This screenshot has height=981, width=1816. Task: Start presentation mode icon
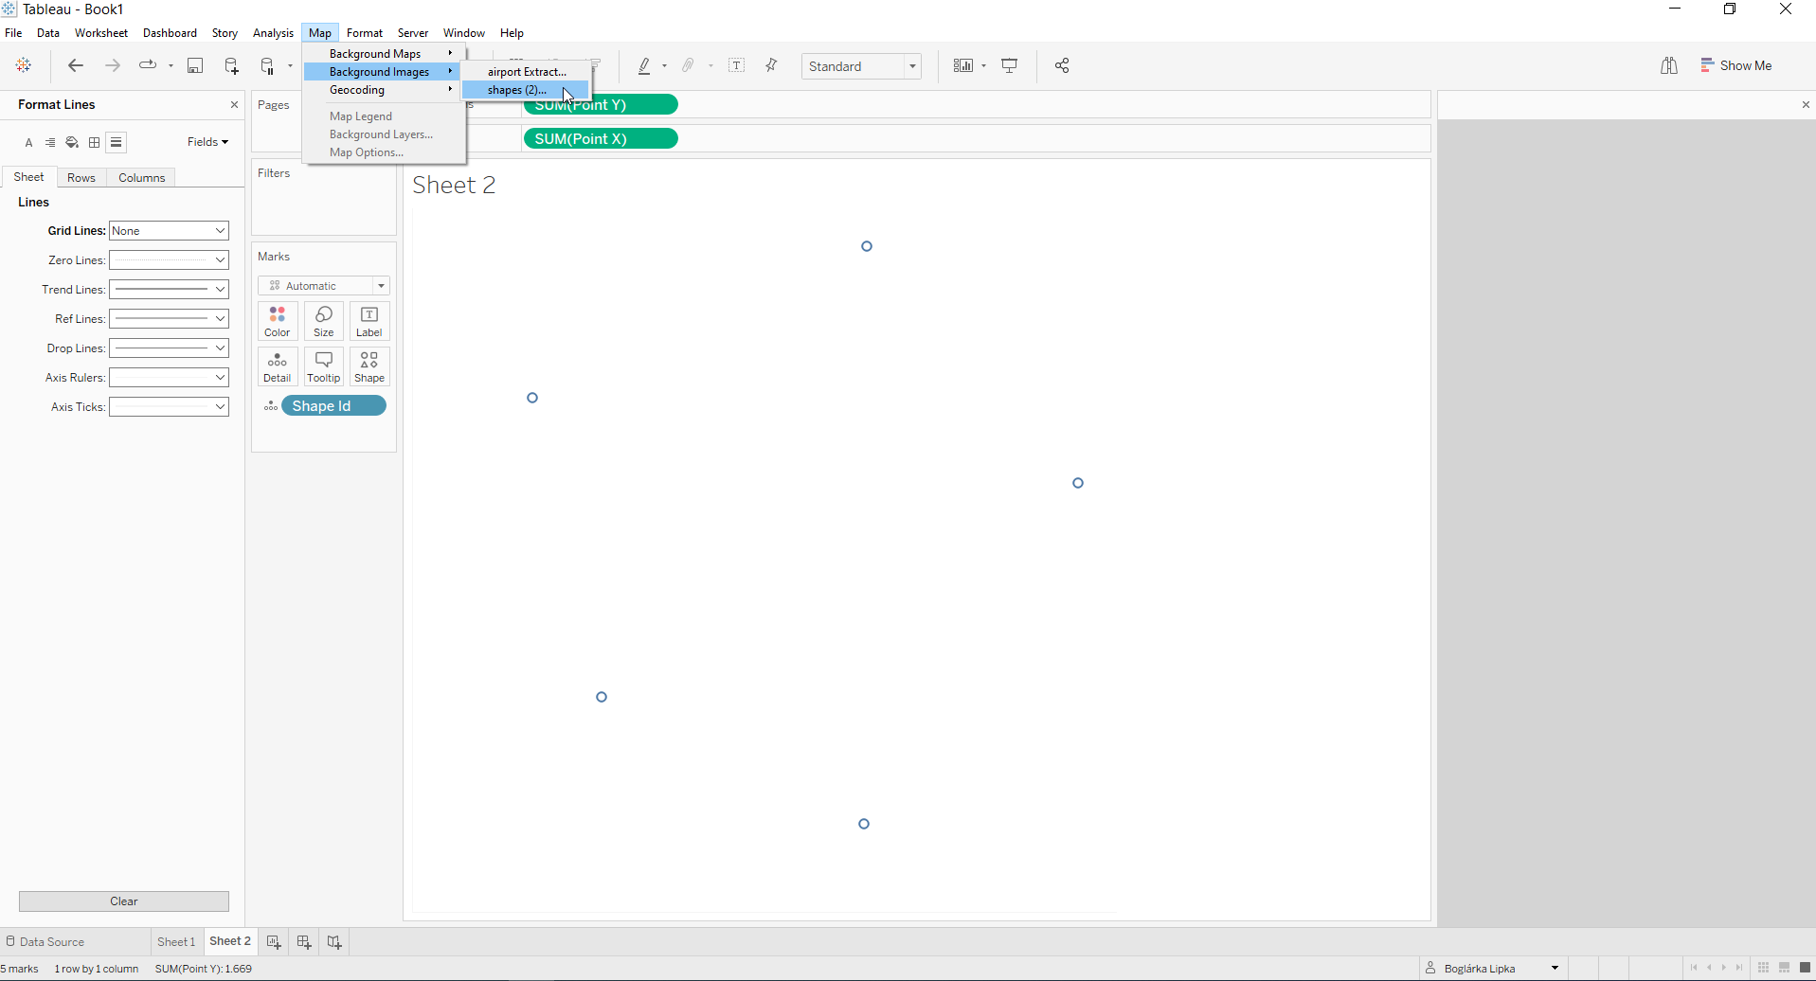(1010, 65)
